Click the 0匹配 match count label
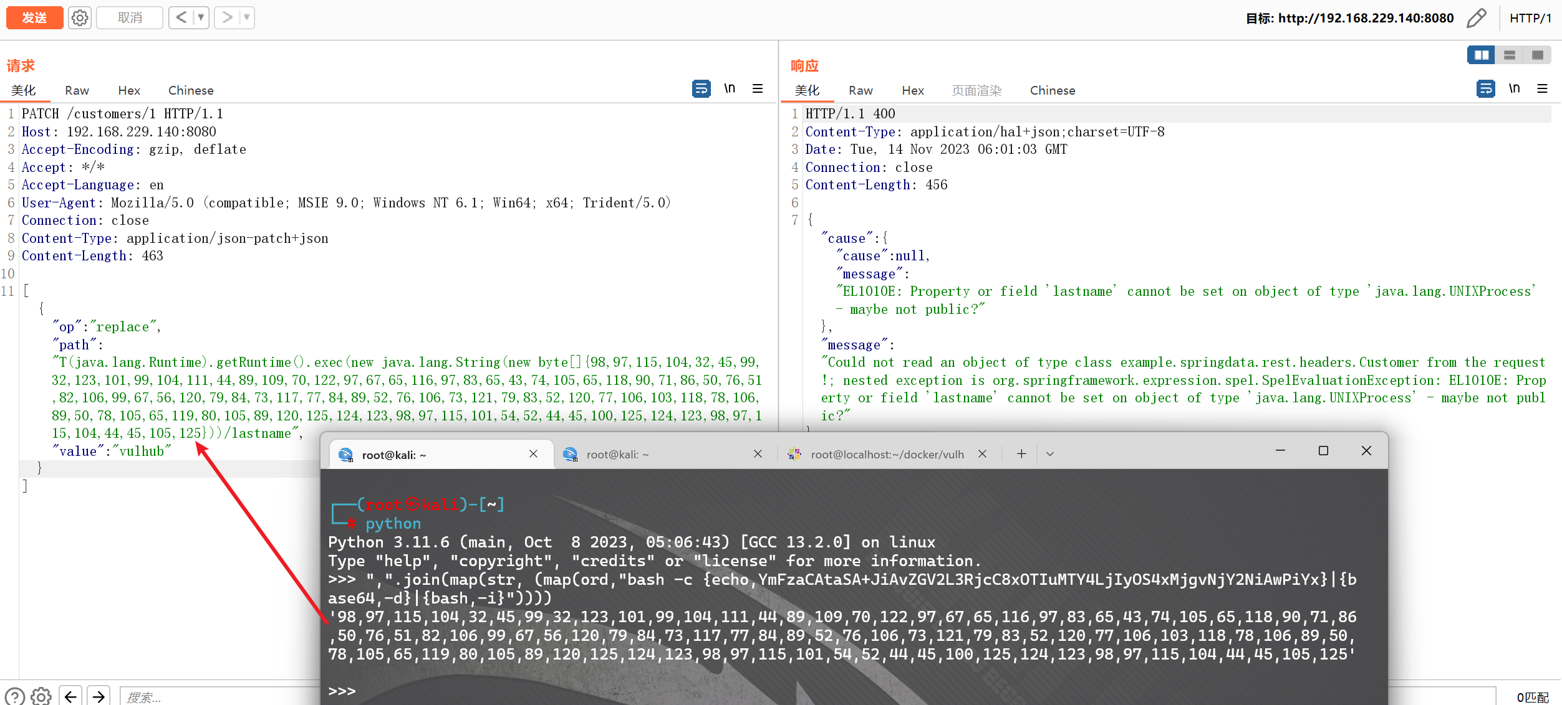The image size is (1562, 705). 1533,698
